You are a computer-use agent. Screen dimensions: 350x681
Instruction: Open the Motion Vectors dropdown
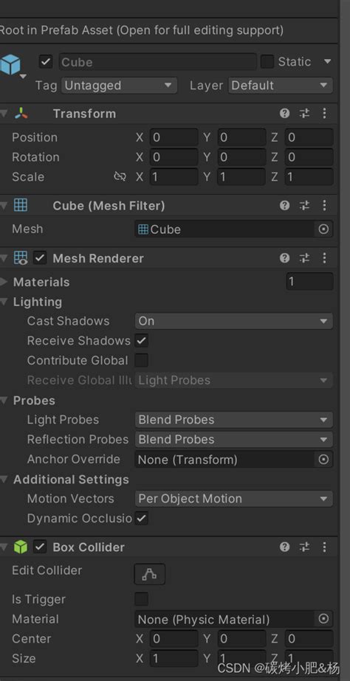[x=234, y=499]
